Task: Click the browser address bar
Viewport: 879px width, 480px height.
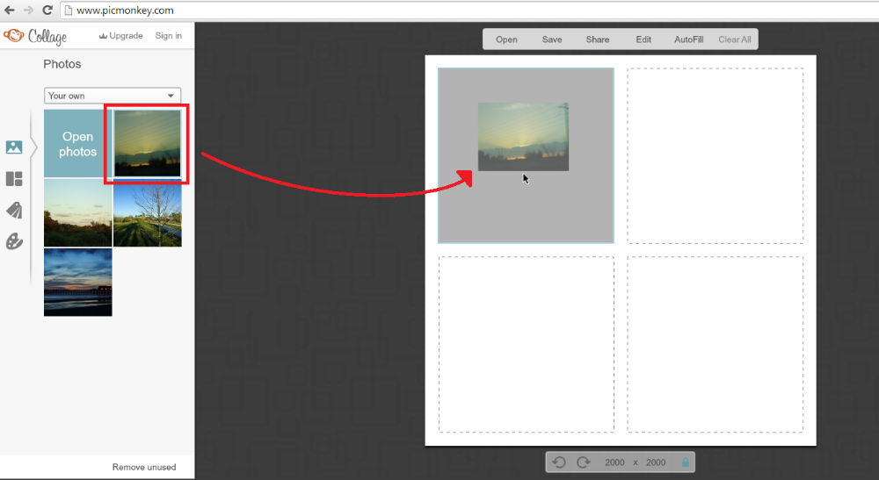Action: tap(469, 10)
